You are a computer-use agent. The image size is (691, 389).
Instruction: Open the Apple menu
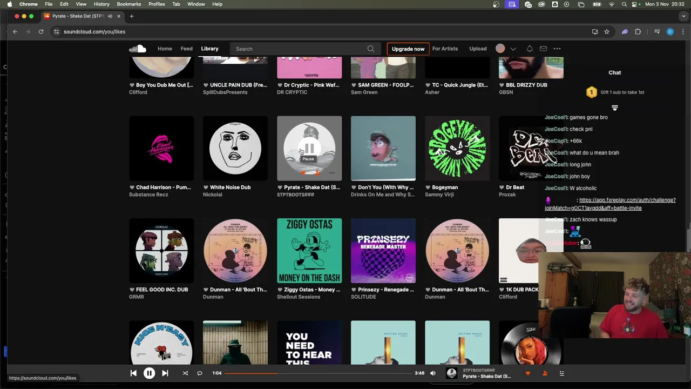(10, 4)
